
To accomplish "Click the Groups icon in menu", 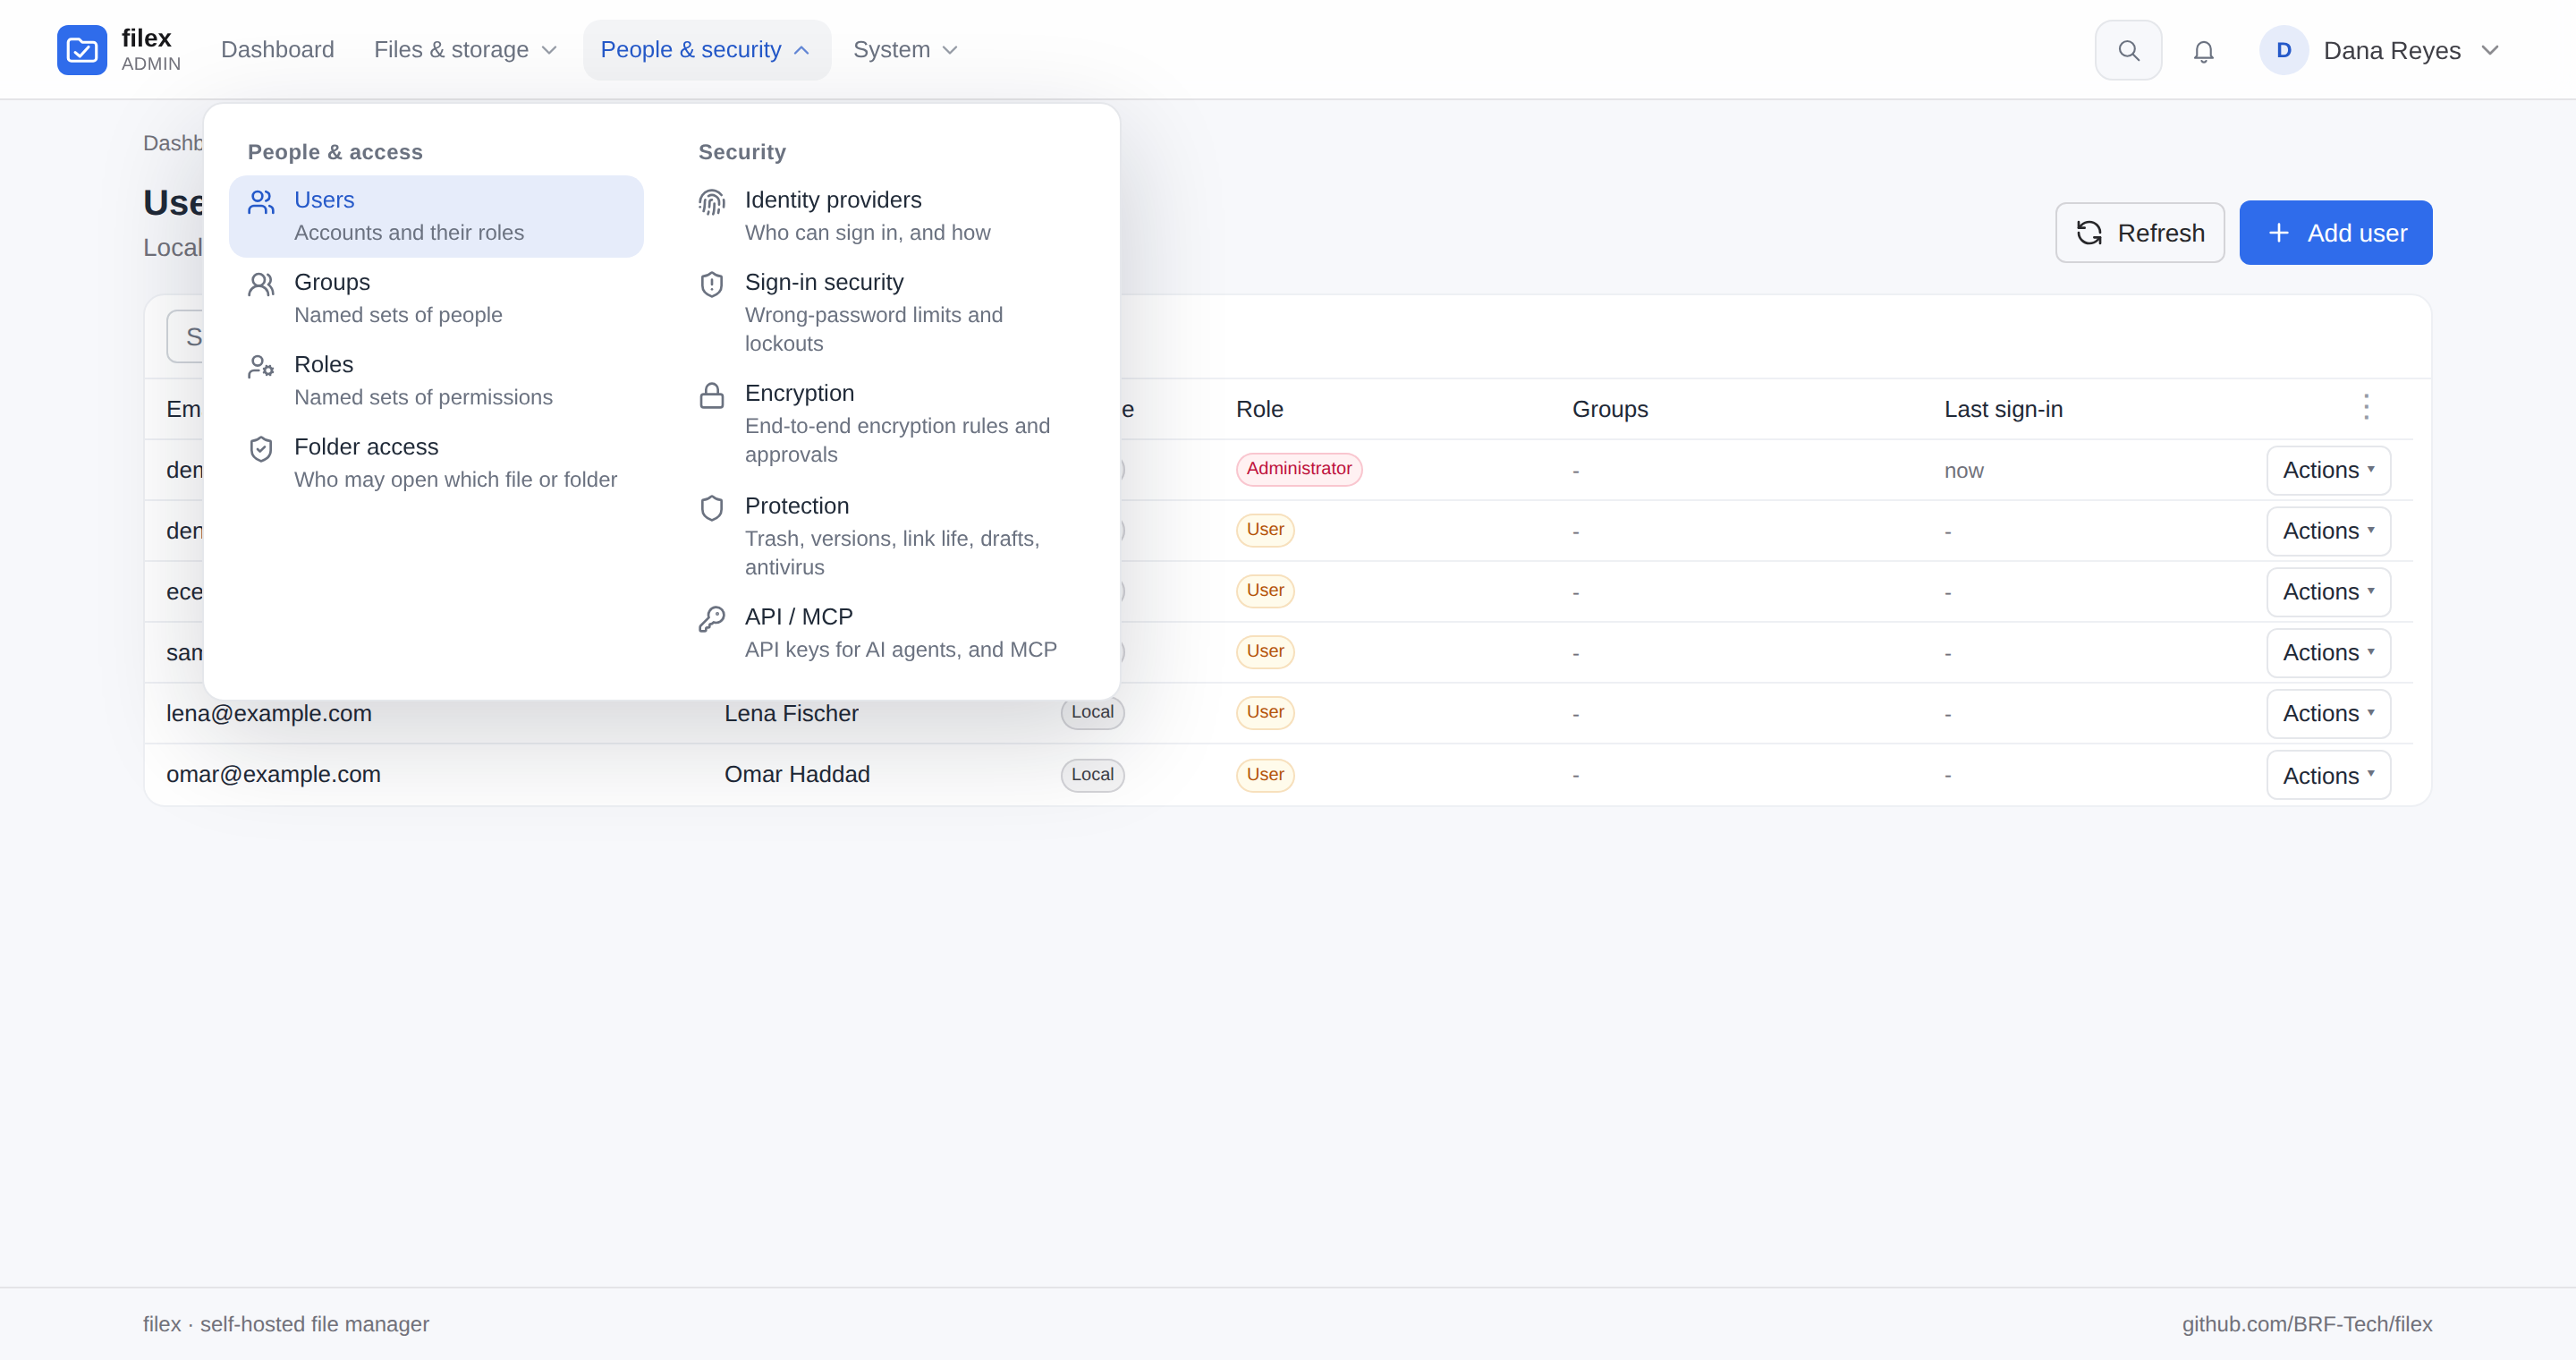I will tap(261, 285).
